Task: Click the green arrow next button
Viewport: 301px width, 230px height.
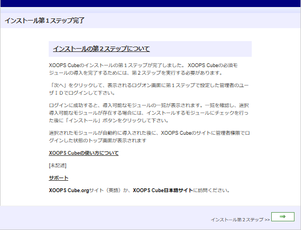Action: point(283,216)
